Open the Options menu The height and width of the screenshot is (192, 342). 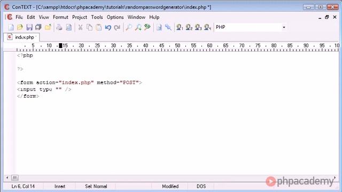[115, 17]
